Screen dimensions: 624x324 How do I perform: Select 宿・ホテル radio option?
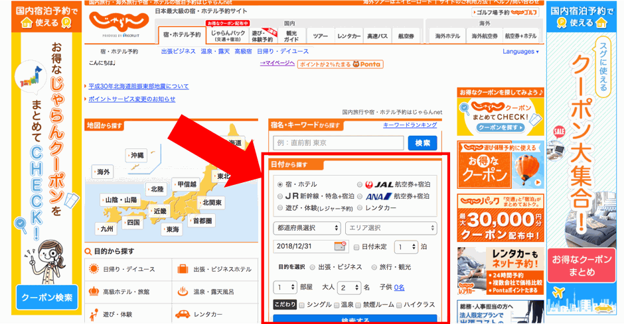[x=280, y=185]
